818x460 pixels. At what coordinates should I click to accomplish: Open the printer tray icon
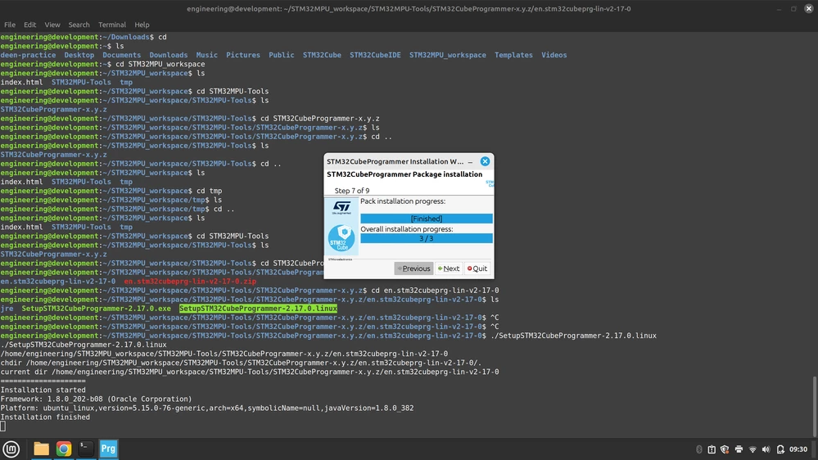(x=739, y=449)
